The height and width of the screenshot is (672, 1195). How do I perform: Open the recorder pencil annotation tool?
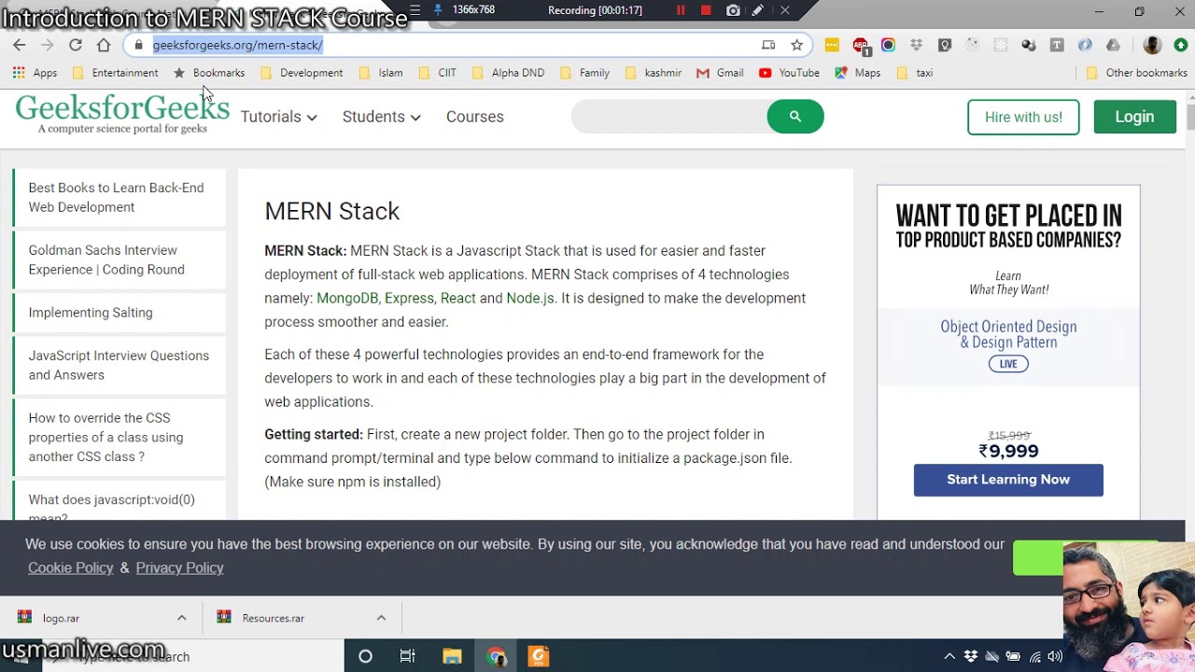[758, 10]
